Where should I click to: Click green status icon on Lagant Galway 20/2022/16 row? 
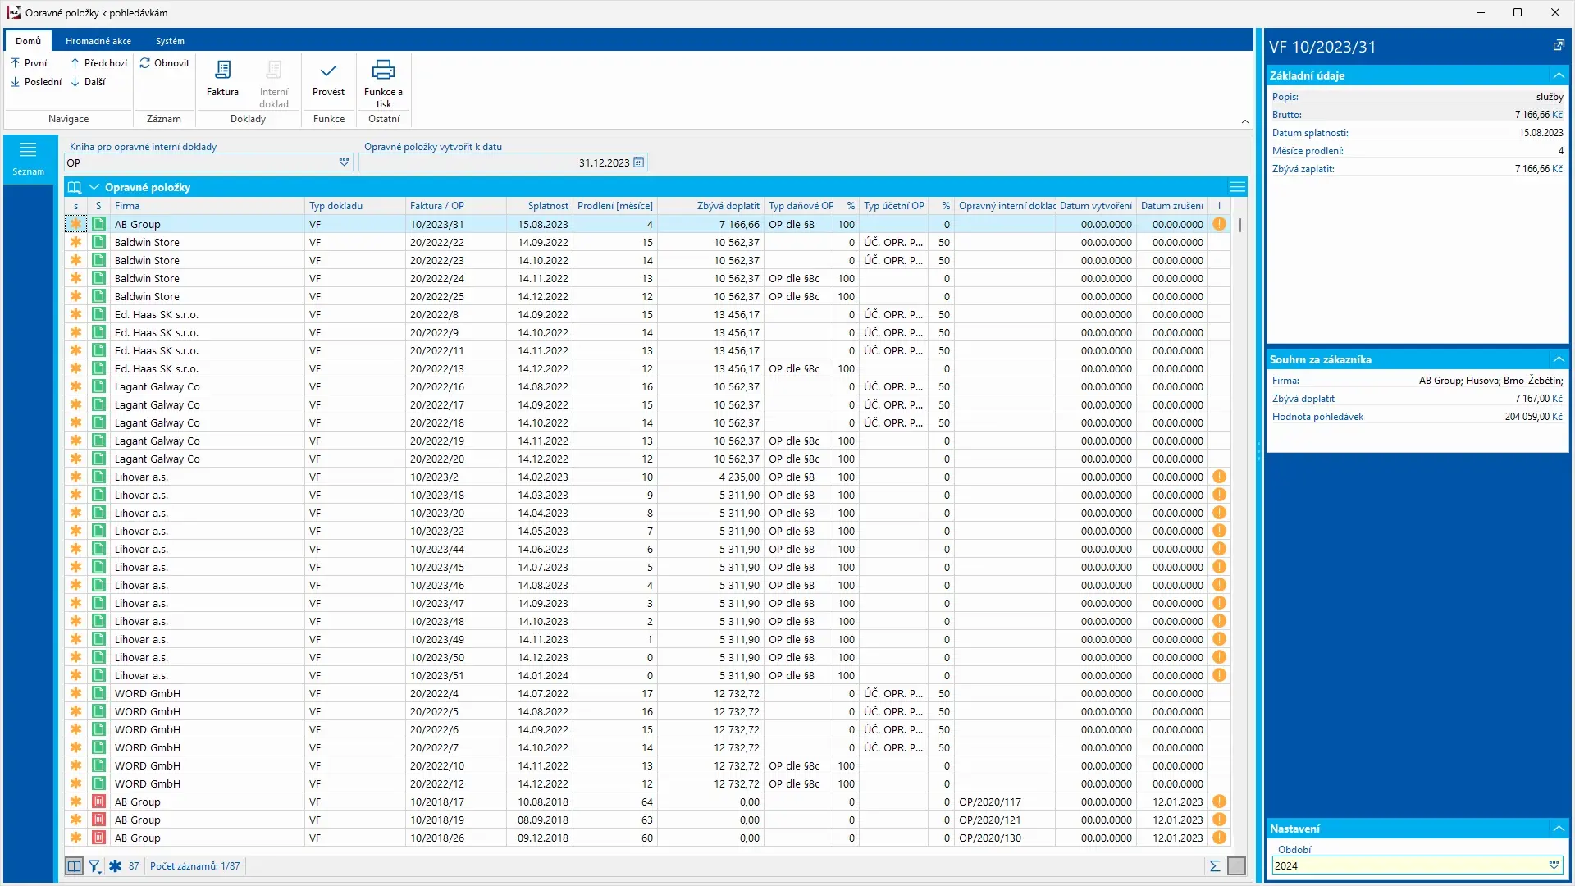click(98, 386)
